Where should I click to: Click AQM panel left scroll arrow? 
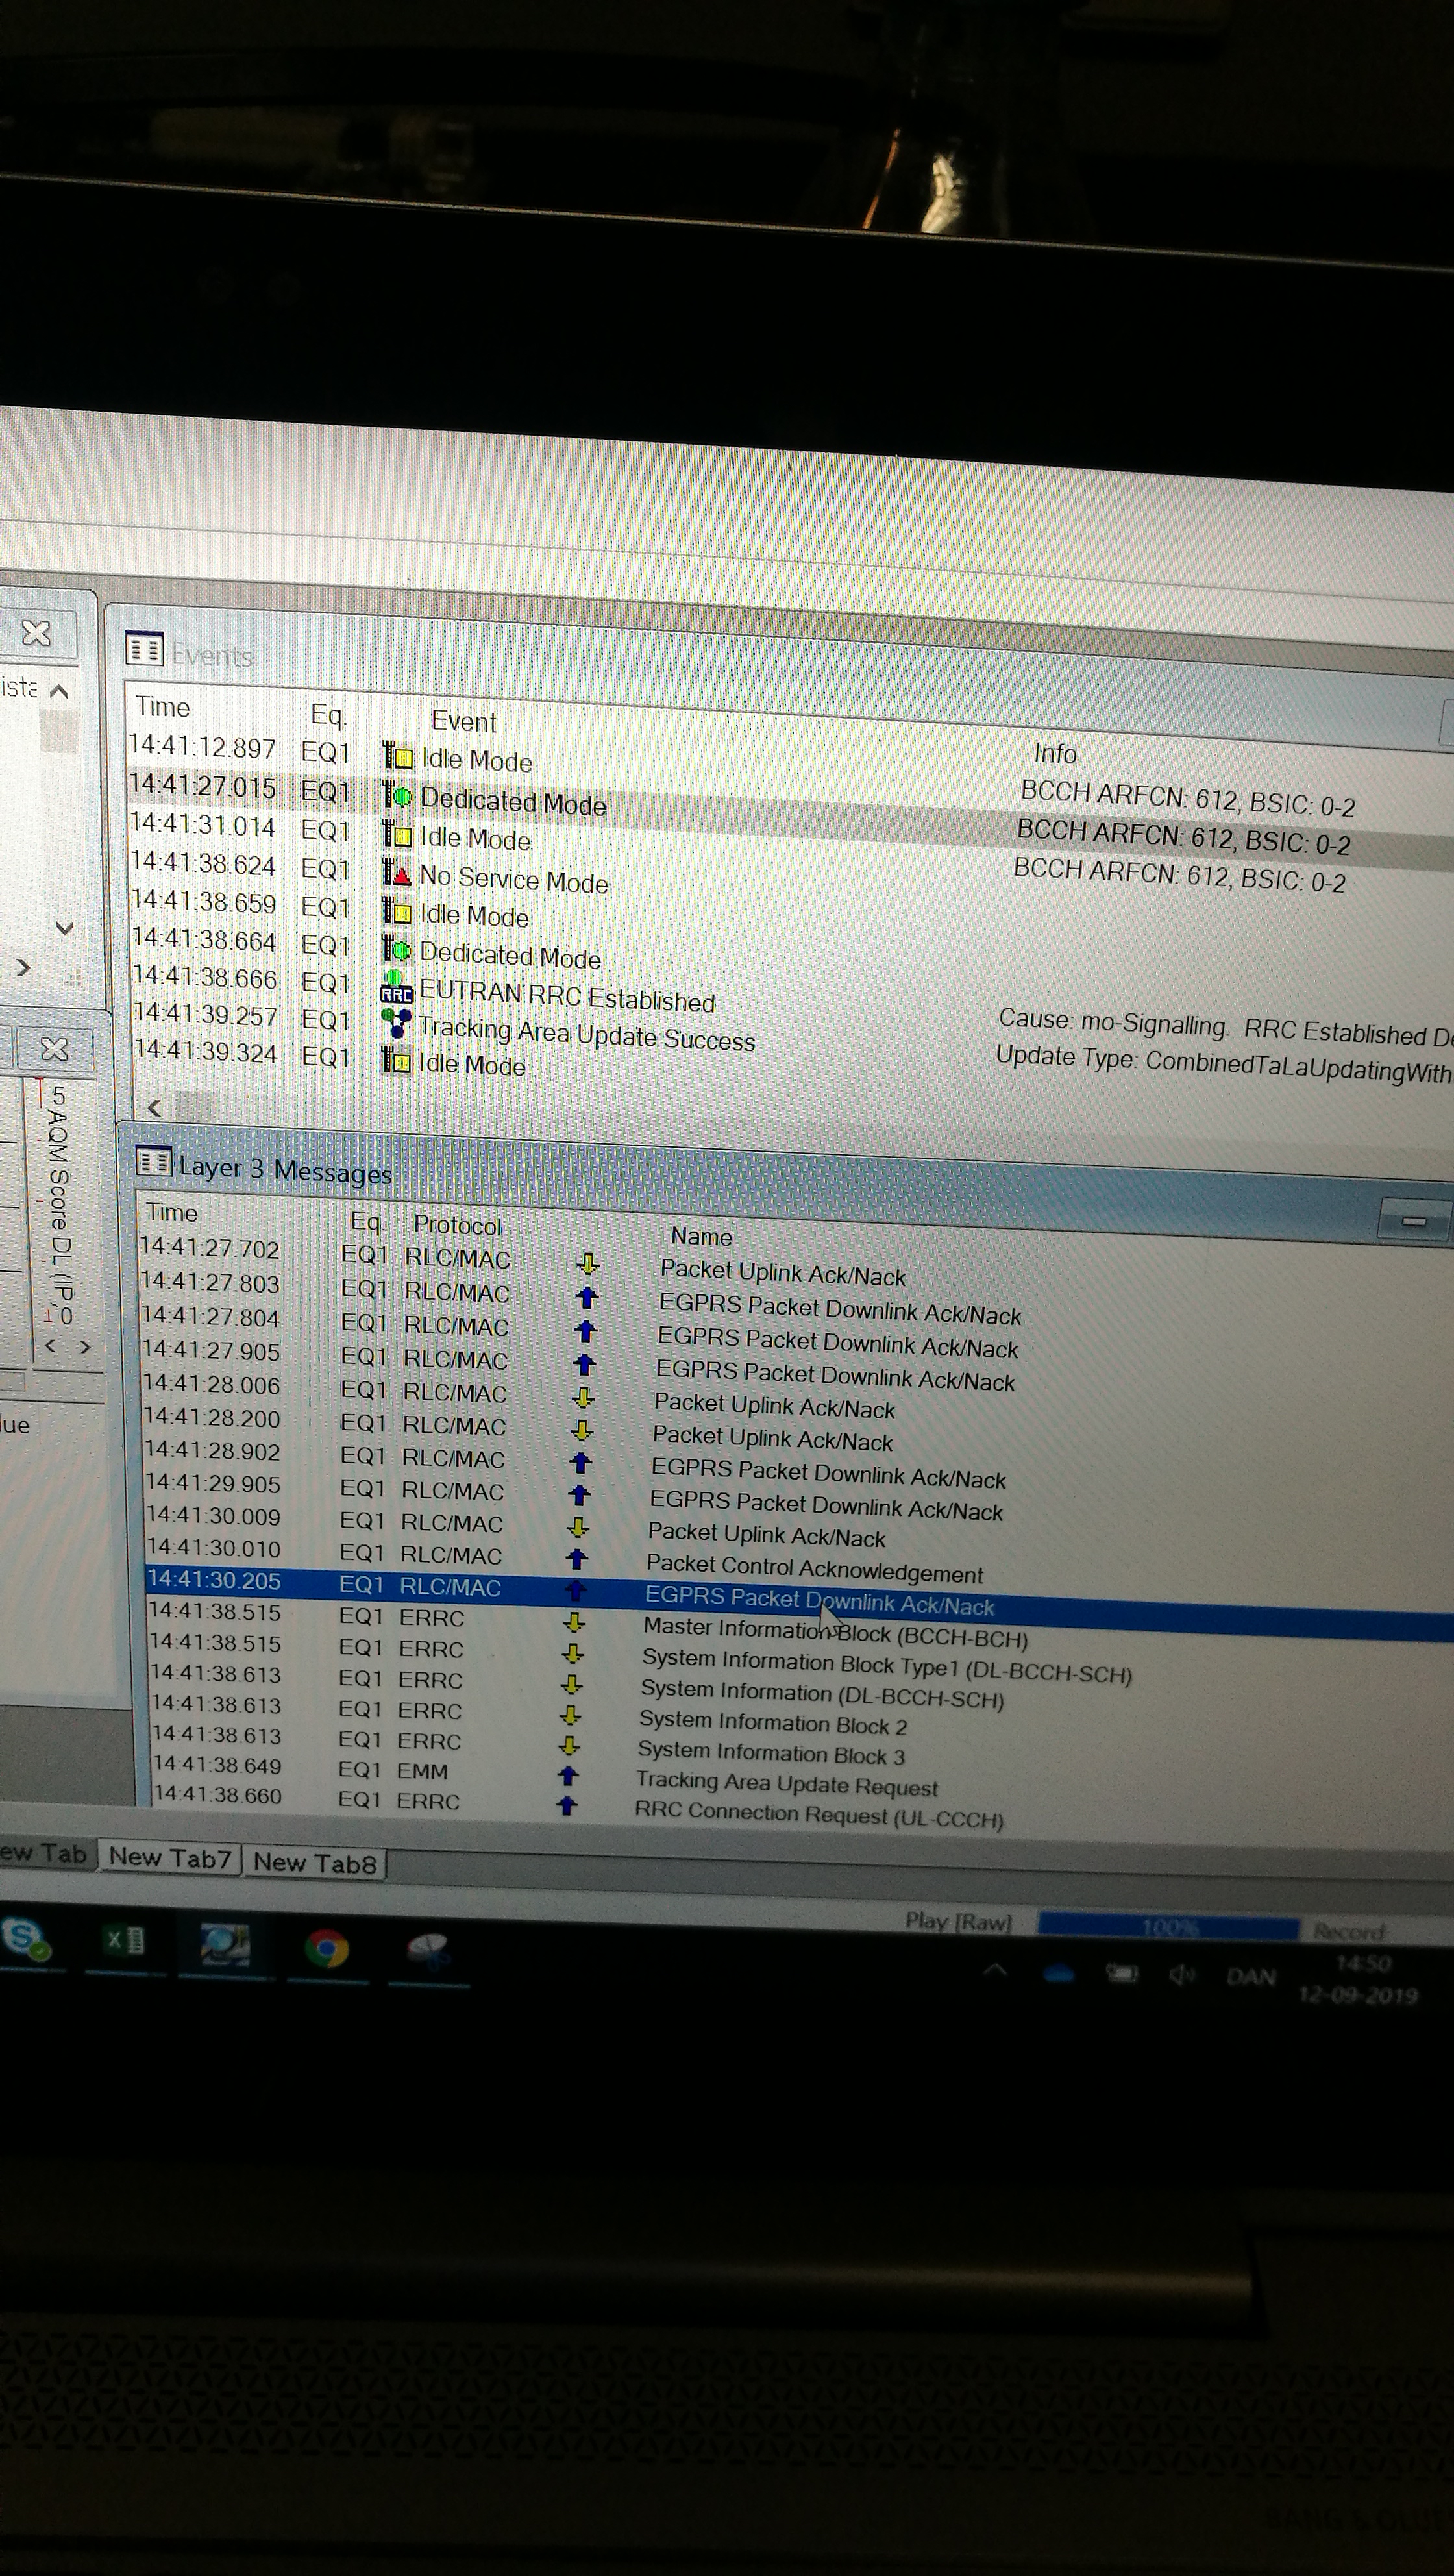[50, 1346]
